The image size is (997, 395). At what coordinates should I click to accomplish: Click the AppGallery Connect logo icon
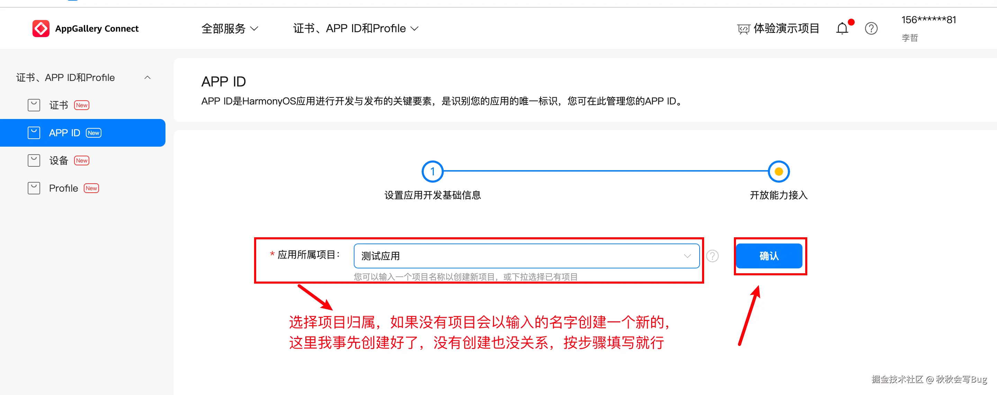pyautogui.click(x=41, y=29)
